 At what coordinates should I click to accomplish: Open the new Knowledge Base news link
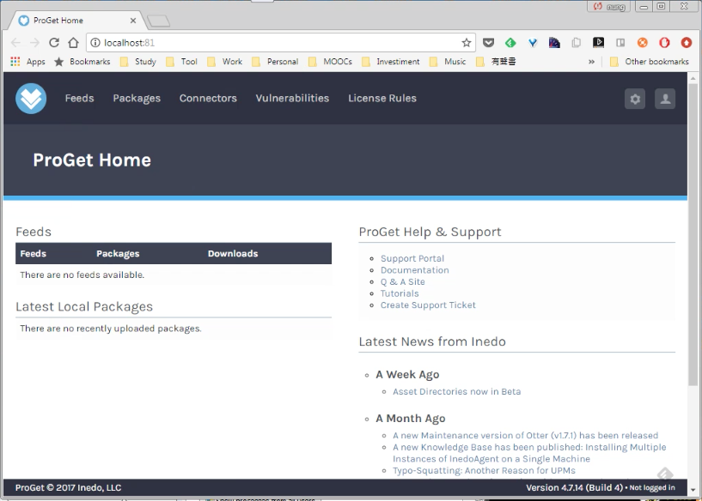(x=529, y=453)
